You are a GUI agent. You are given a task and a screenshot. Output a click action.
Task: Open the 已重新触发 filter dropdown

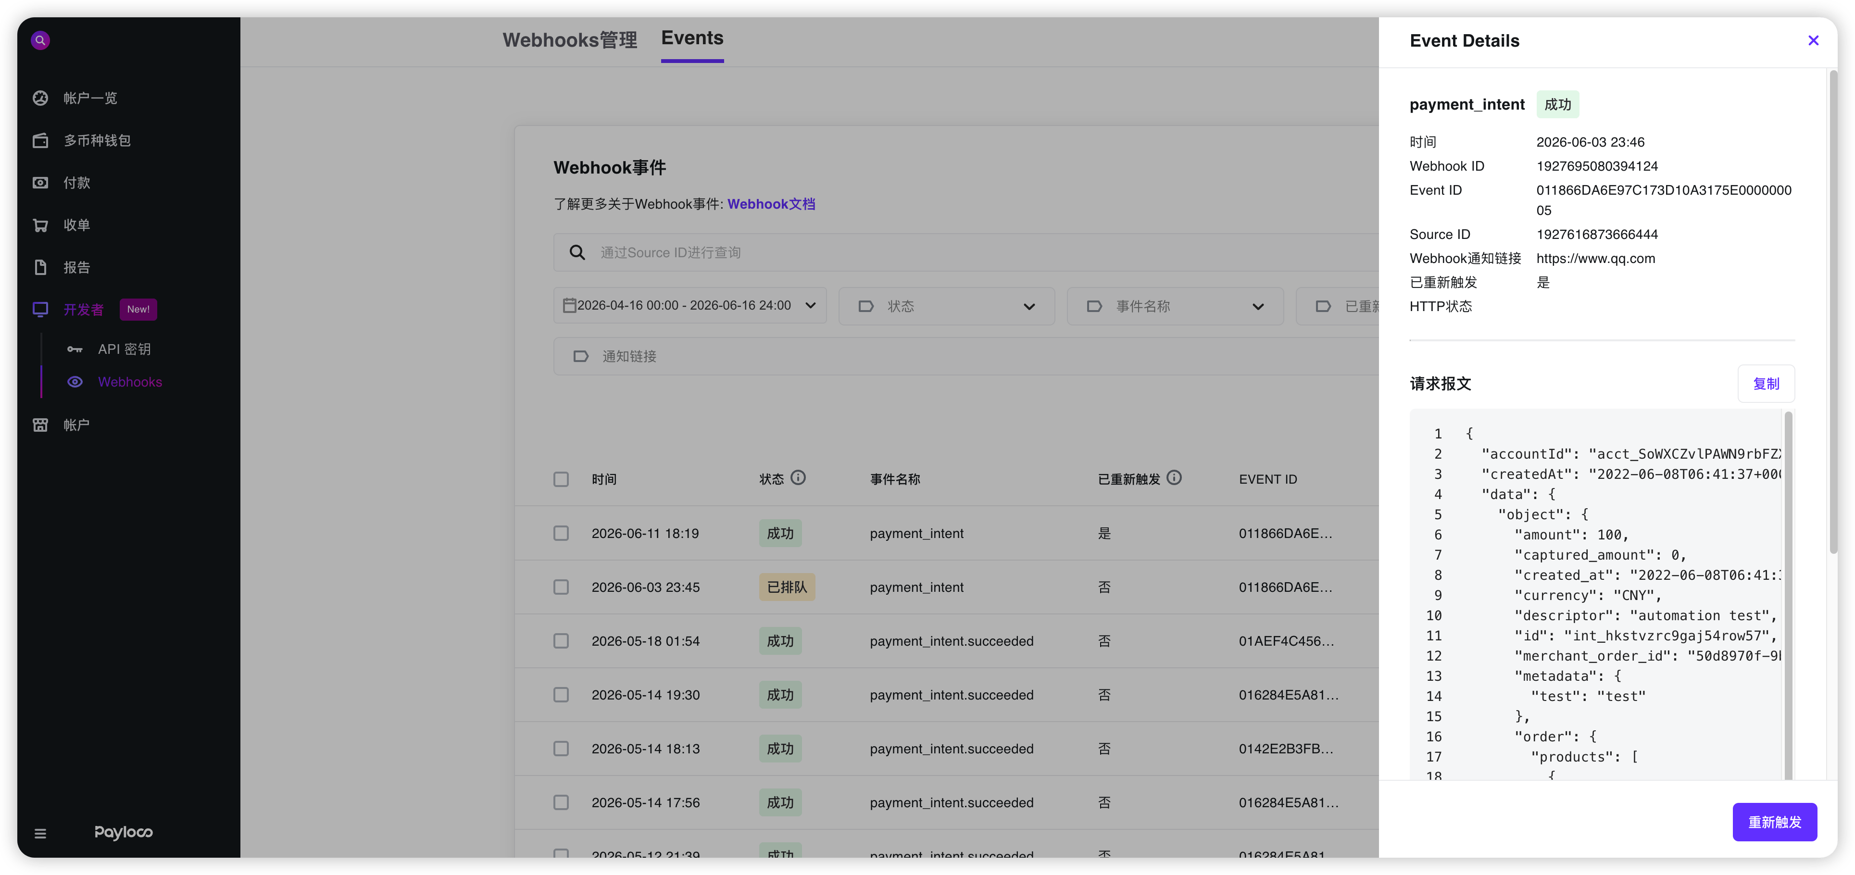1337,306
